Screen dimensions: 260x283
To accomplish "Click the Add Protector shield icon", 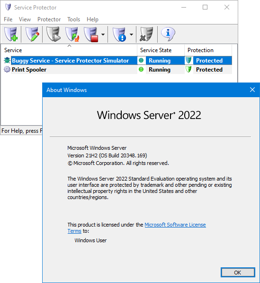I will pyautogui.click(x=11, y=34).
